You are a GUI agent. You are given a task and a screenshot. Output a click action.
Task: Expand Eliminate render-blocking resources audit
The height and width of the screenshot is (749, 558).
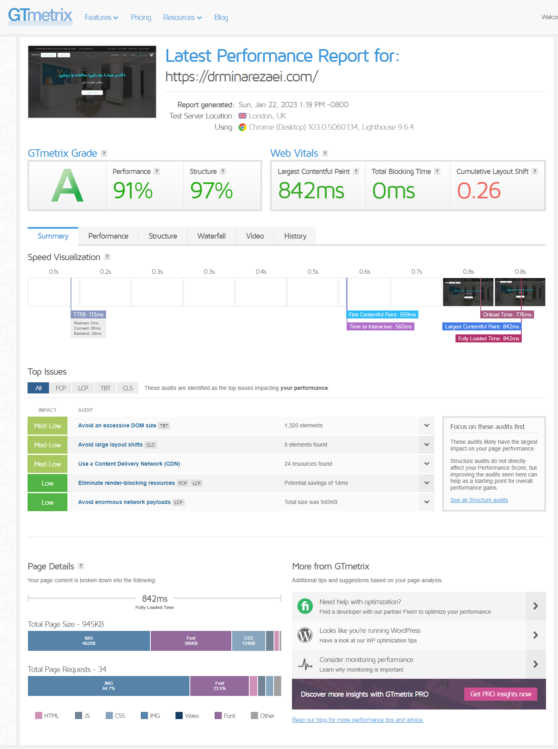[x=427, y=483]
